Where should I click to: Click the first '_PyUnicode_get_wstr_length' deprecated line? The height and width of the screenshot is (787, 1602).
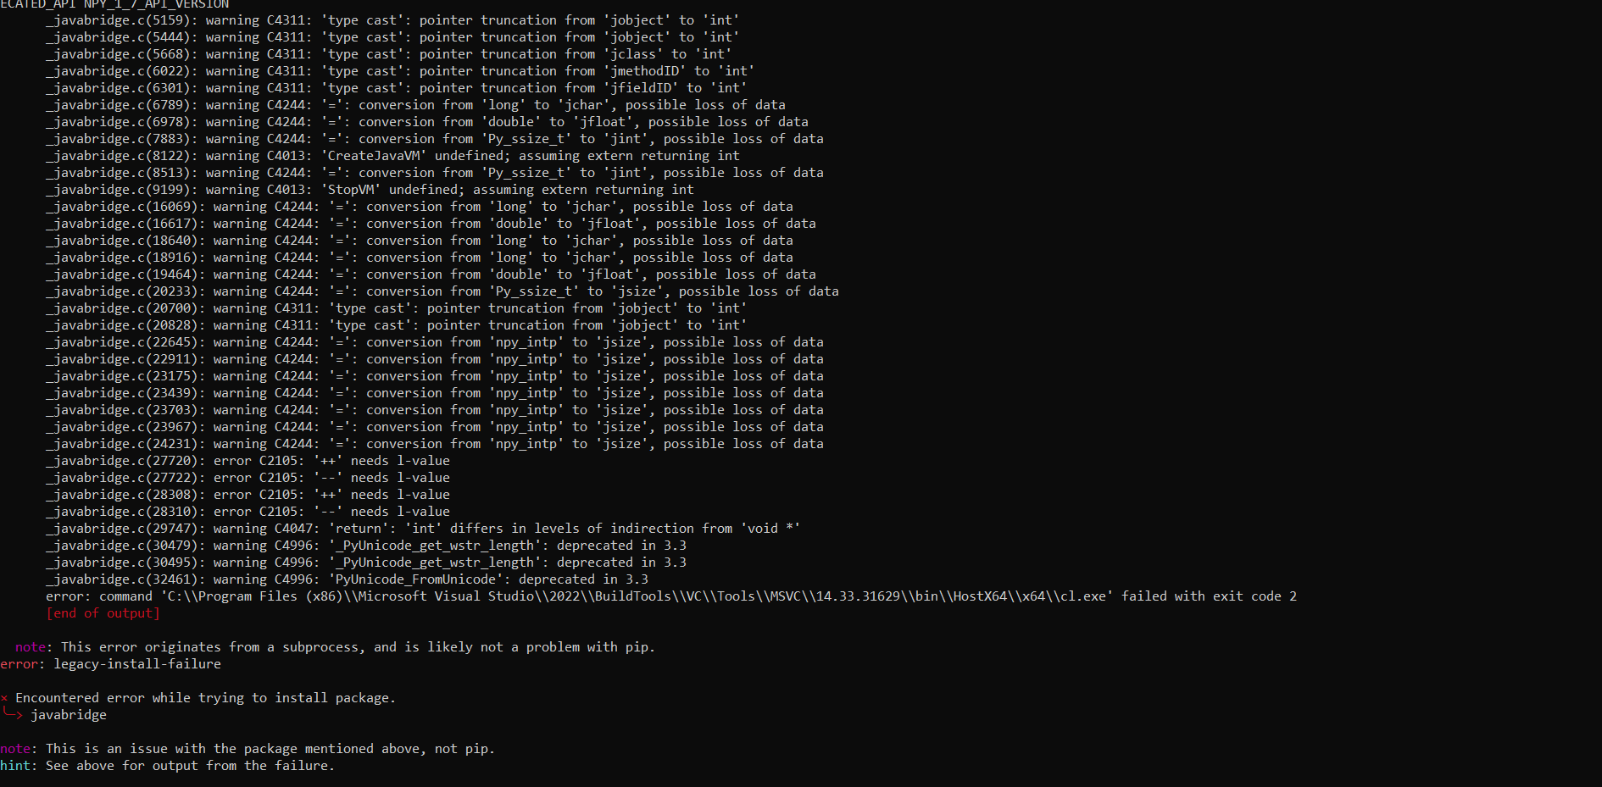coord(366,546)
